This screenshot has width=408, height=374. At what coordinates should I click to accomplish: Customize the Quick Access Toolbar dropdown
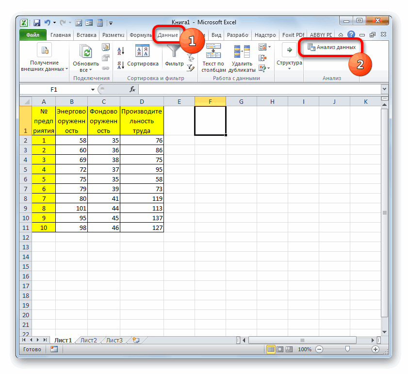click(x=111, y=23)
